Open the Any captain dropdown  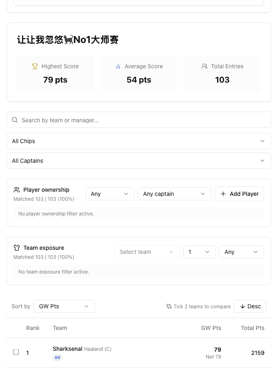174,194
